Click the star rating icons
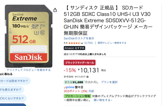Image resolution: width=162 pixels, height=106 pixels. tap(74, 43)
